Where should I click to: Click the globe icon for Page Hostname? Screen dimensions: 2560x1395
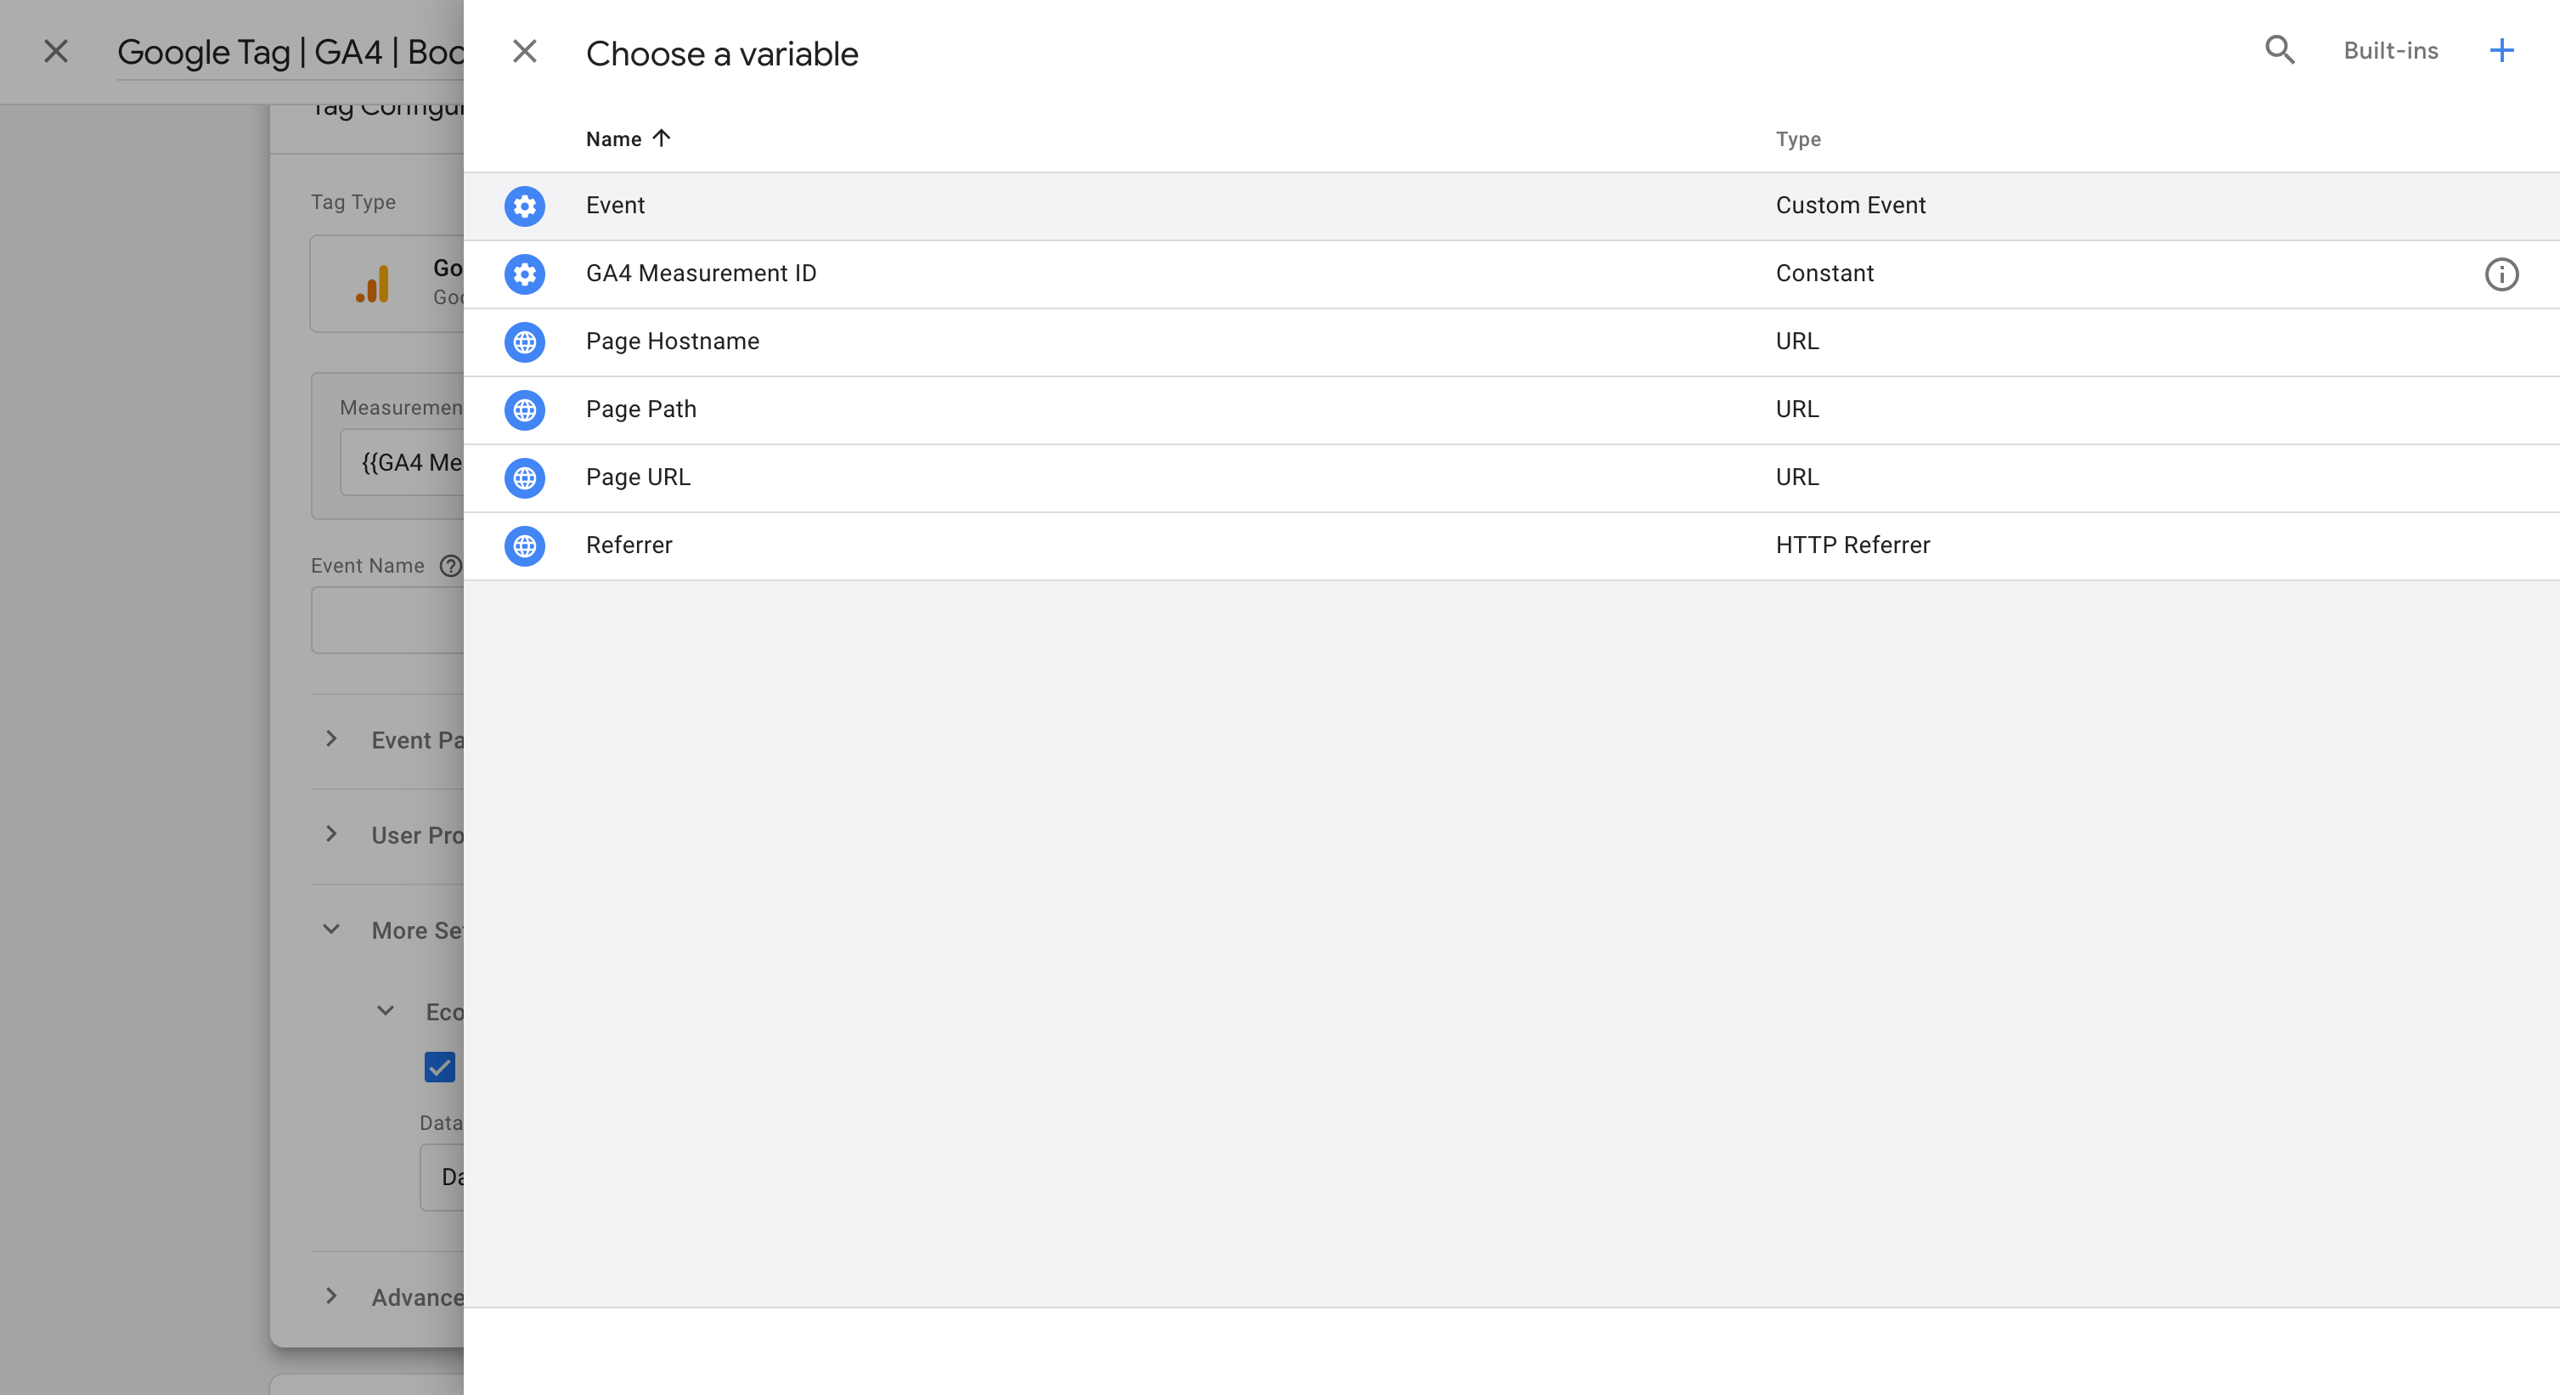[x=525, y=342]
